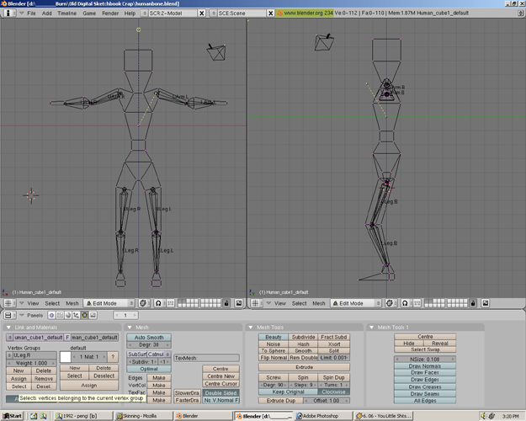Open the Edit Mode dropdown in left viewport
526x421 pixels.
pos(109,303)
